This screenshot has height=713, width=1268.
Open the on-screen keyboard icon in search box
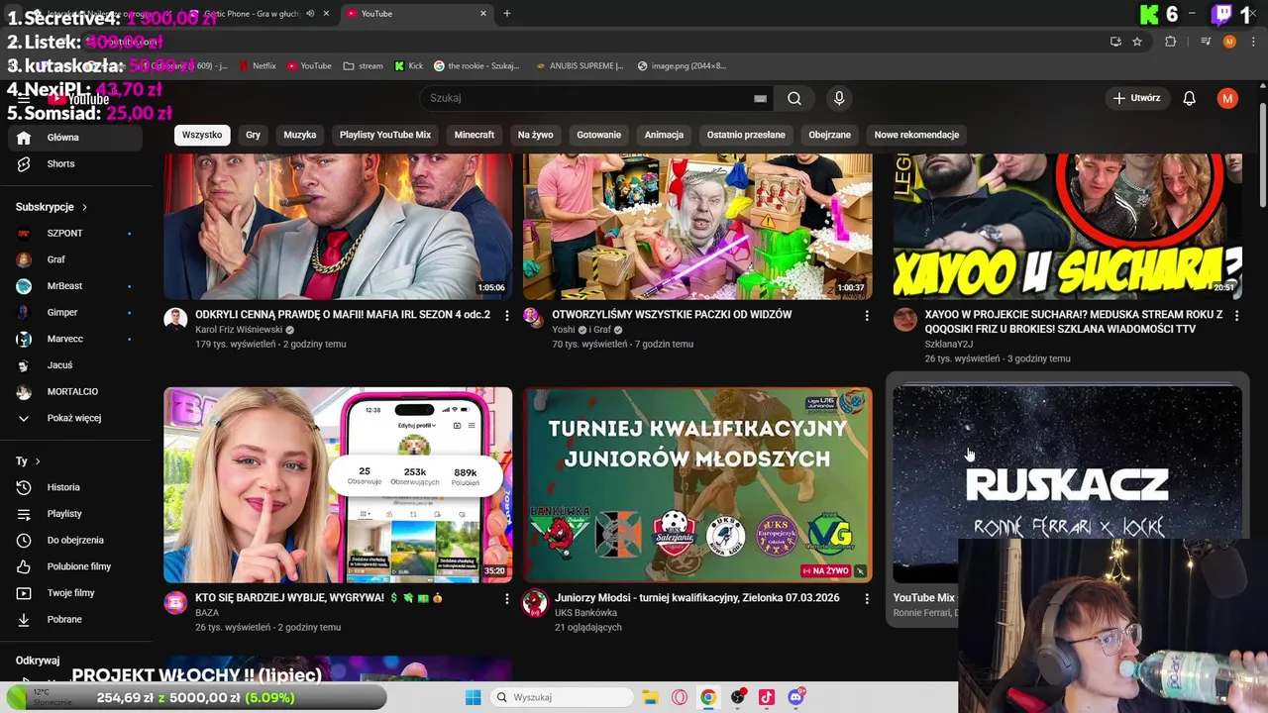click(760, 98)
